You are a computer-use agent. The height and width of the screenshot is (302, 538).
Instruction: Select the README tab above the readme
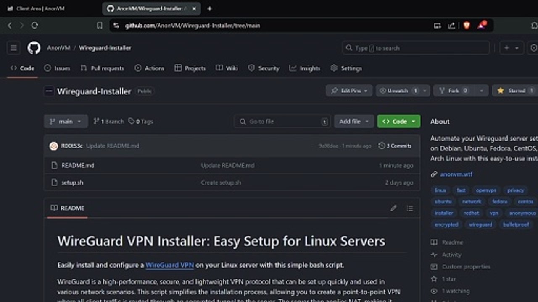pos(67,208)
